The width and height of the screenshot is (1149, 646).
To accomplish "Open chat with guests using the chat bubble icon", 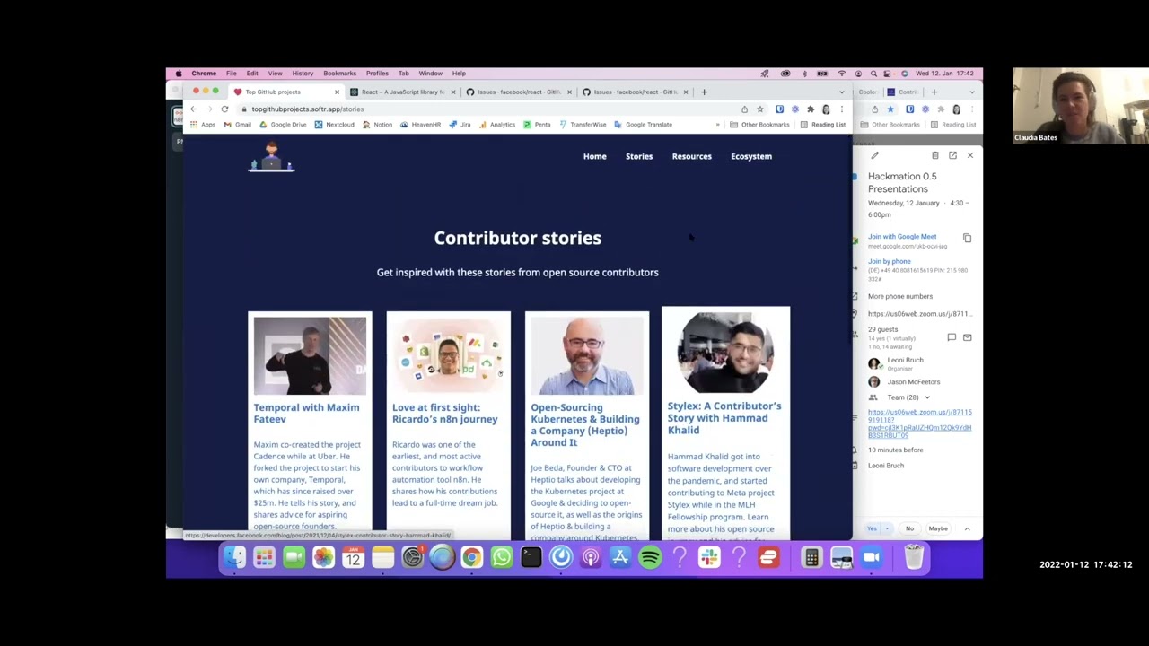I will [x=952, y=337].
